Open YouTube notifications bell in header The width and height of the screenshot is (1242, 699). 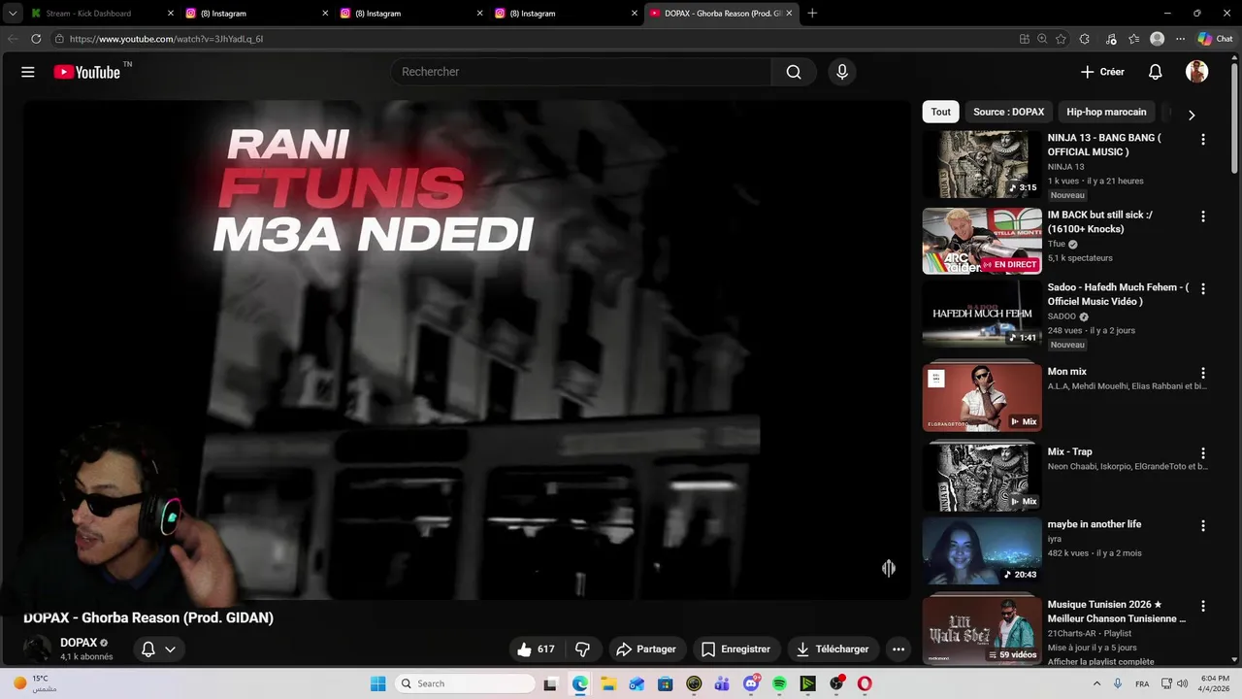coord(1156,72)
